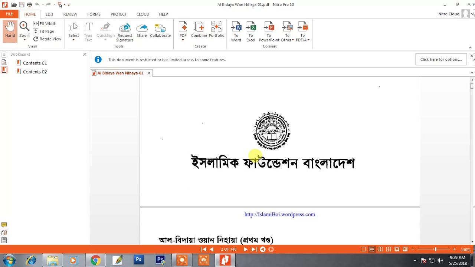Click Request Signature
This screenshot has width=475, height=267.
coord(125,32)
